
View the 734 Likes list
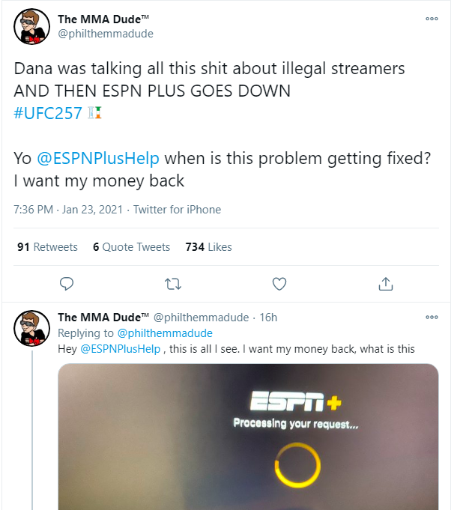(208, 247)
